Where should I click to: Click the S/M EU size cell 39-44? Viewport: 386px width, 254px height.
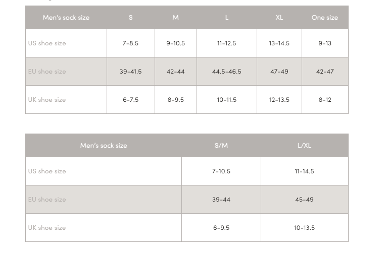coord(221,200)
